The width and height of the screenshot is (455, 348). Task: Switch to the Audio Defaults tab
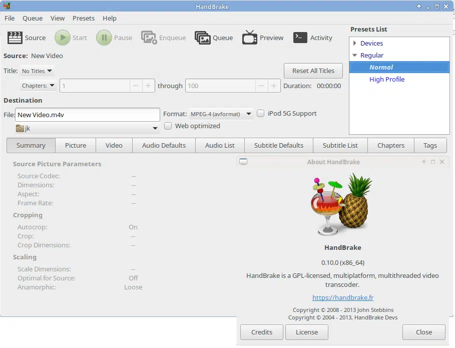click(x=164, y=146)
